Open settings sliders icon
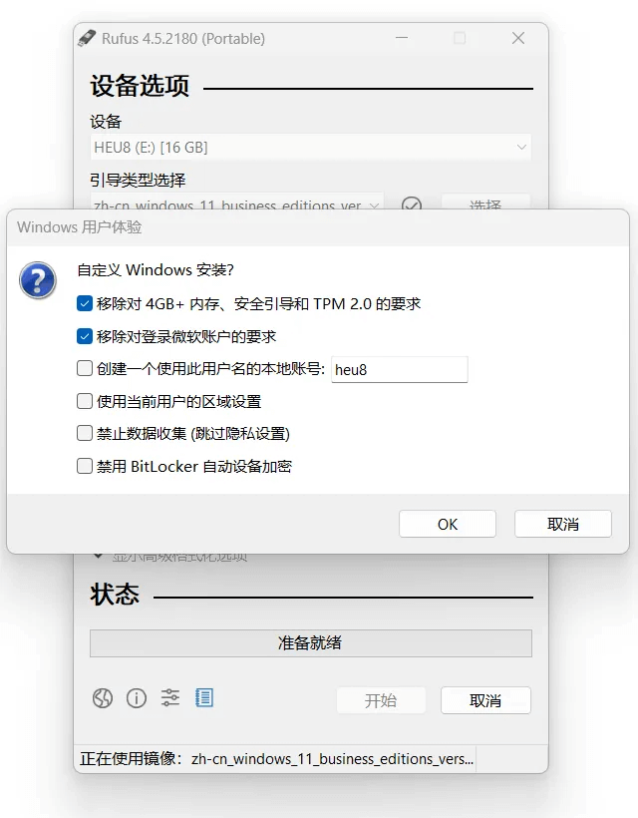This screenshot has width=638, height=818. (170, 697)
